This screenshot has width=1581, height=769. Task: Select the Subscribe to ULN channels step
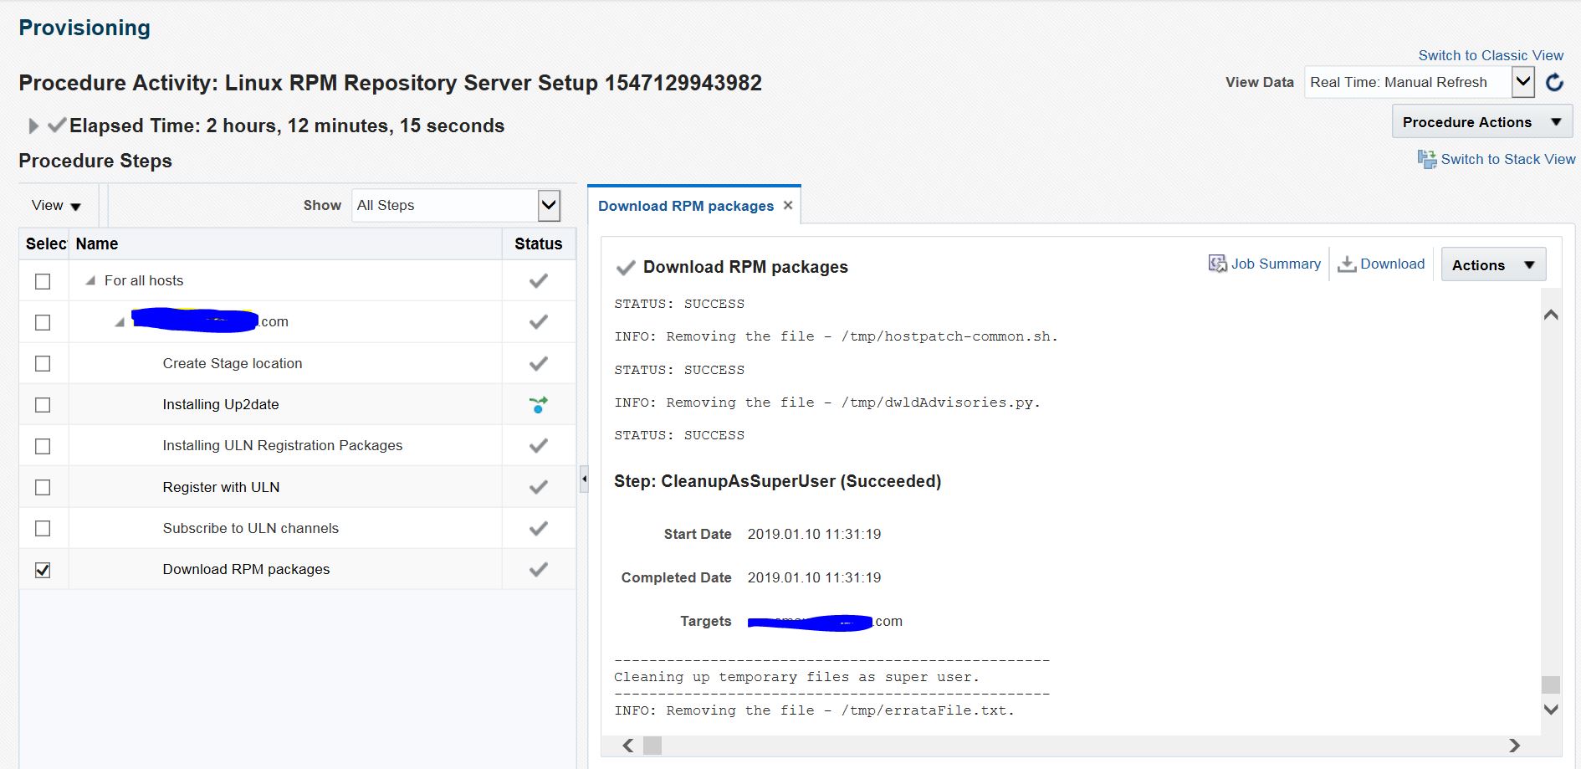250,529
